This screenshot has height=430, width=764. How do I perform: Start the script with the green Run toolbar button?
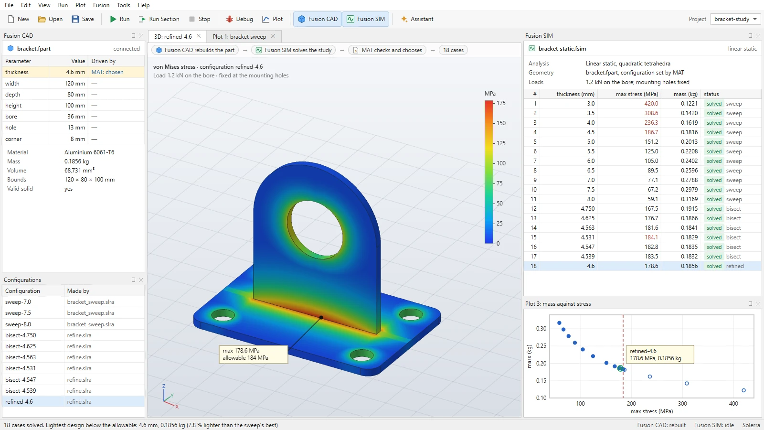119,19
